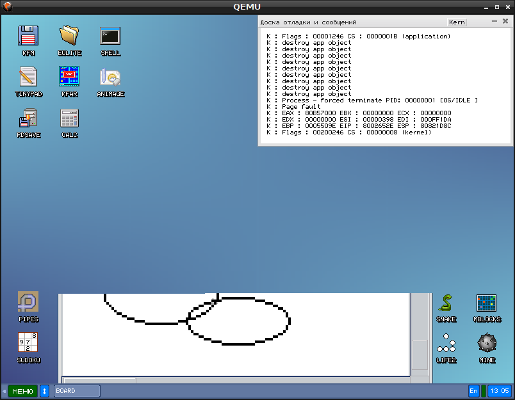Image resolution: width=515 pixels, height=400 pixels.
Task: Open the TINYPAD text editor icon
Action: [x=28, y=77]
